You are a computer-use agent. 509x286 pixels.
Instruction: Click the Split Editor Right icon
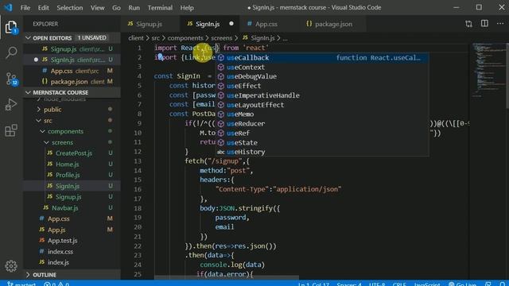tap(484, 24)
